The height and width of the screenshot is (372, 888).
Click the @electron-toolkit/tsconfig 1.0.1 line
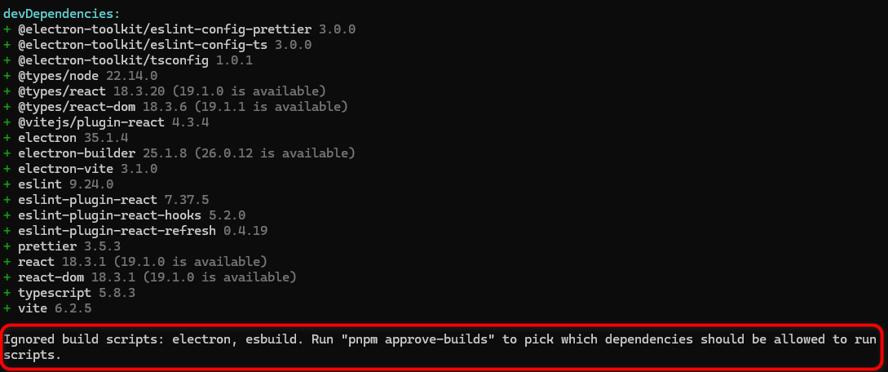[x=128, y=60]
